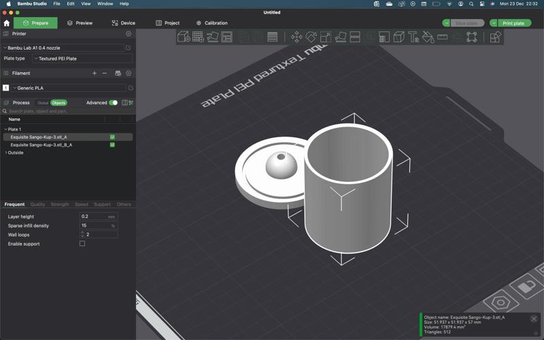Click the Print plate button

tap(513, 23)
